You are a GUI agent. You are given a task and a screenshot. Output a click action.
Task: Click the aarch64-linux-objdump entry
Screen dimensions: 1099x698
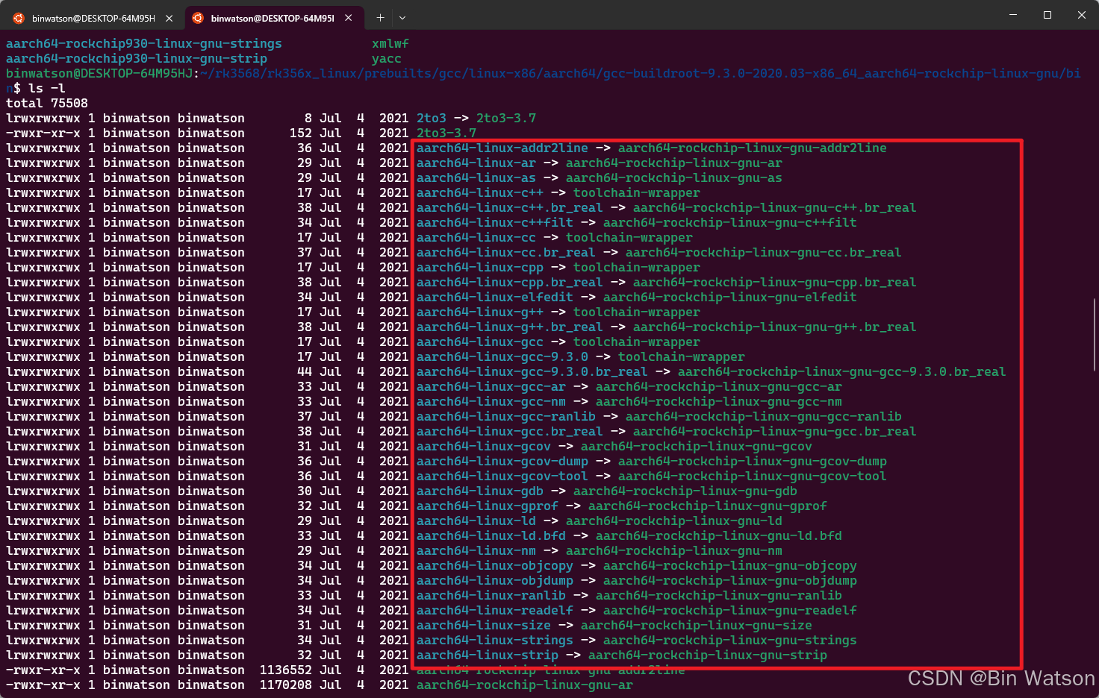(x=495, y=580)
